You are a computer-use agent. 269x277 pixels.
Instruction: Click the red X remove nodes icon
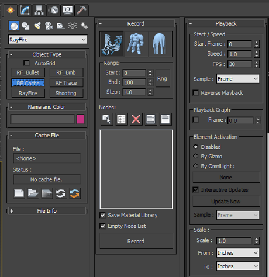136,119
